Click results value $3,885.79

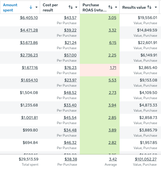point(148,130)
